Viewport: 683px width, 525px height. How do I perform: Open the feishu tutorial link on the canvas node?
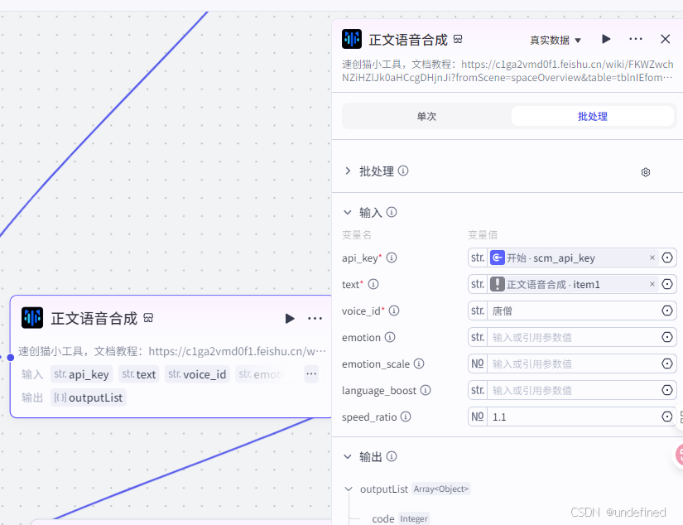(237, 351)
